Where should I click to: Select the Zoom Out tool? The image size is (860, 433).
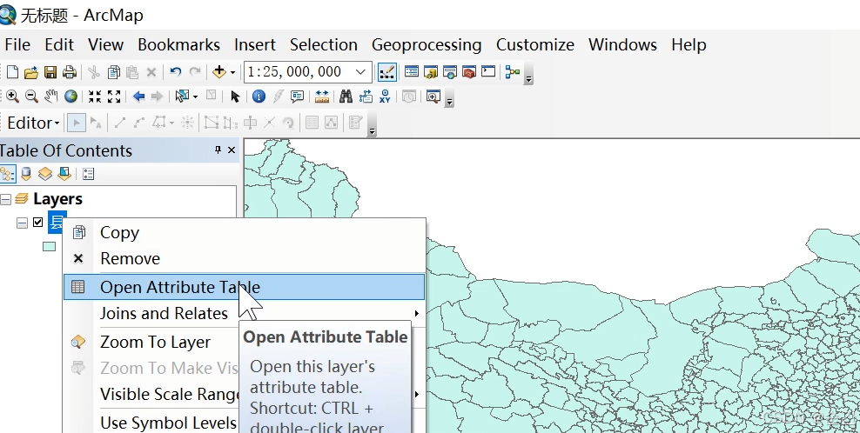[x=31, y=97]
